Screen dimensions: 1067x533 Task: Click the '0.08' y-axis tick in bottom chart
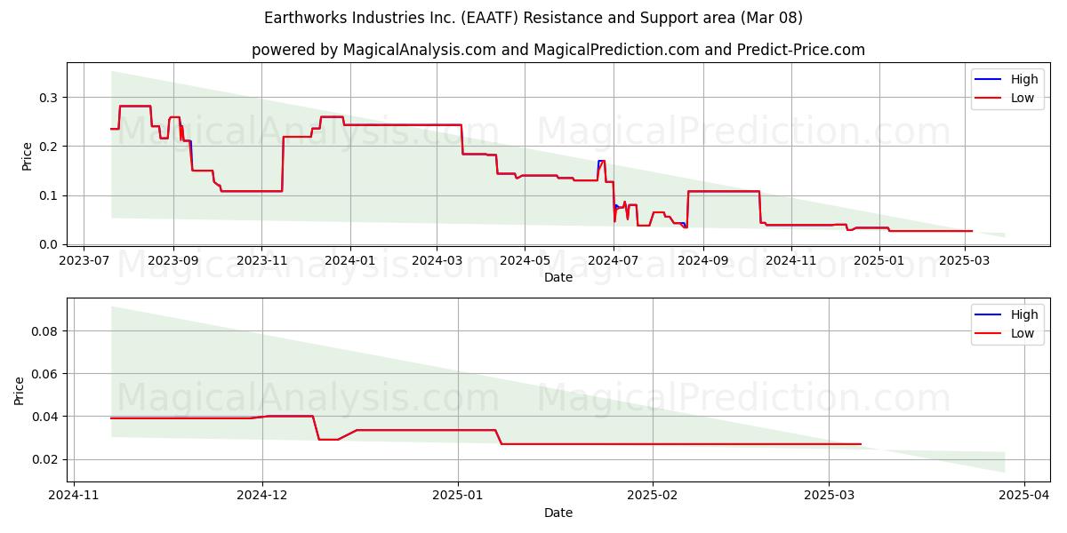tap(46, 331)
